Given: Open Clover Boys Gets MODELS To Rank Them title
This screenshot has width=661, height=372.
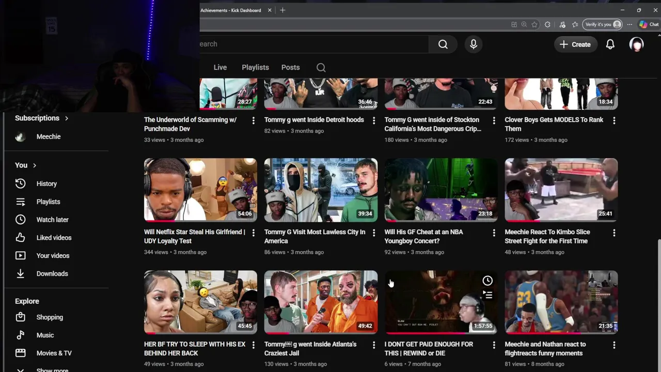Looking at the screenshot, I should (554, 124).
